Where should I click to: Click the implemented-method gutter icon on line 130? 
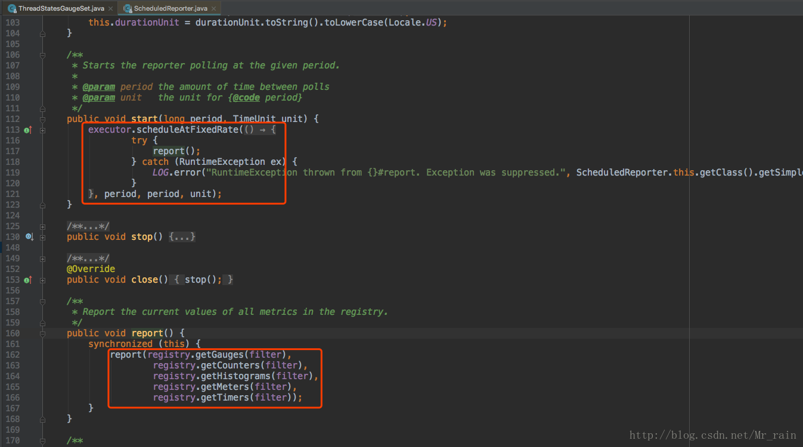tap(29, 237)
